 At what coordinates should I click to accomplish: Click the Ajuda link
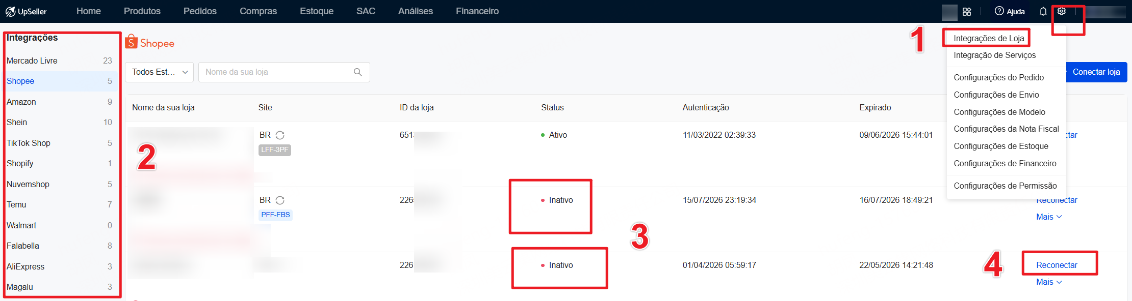click(x=1015, y=12)
